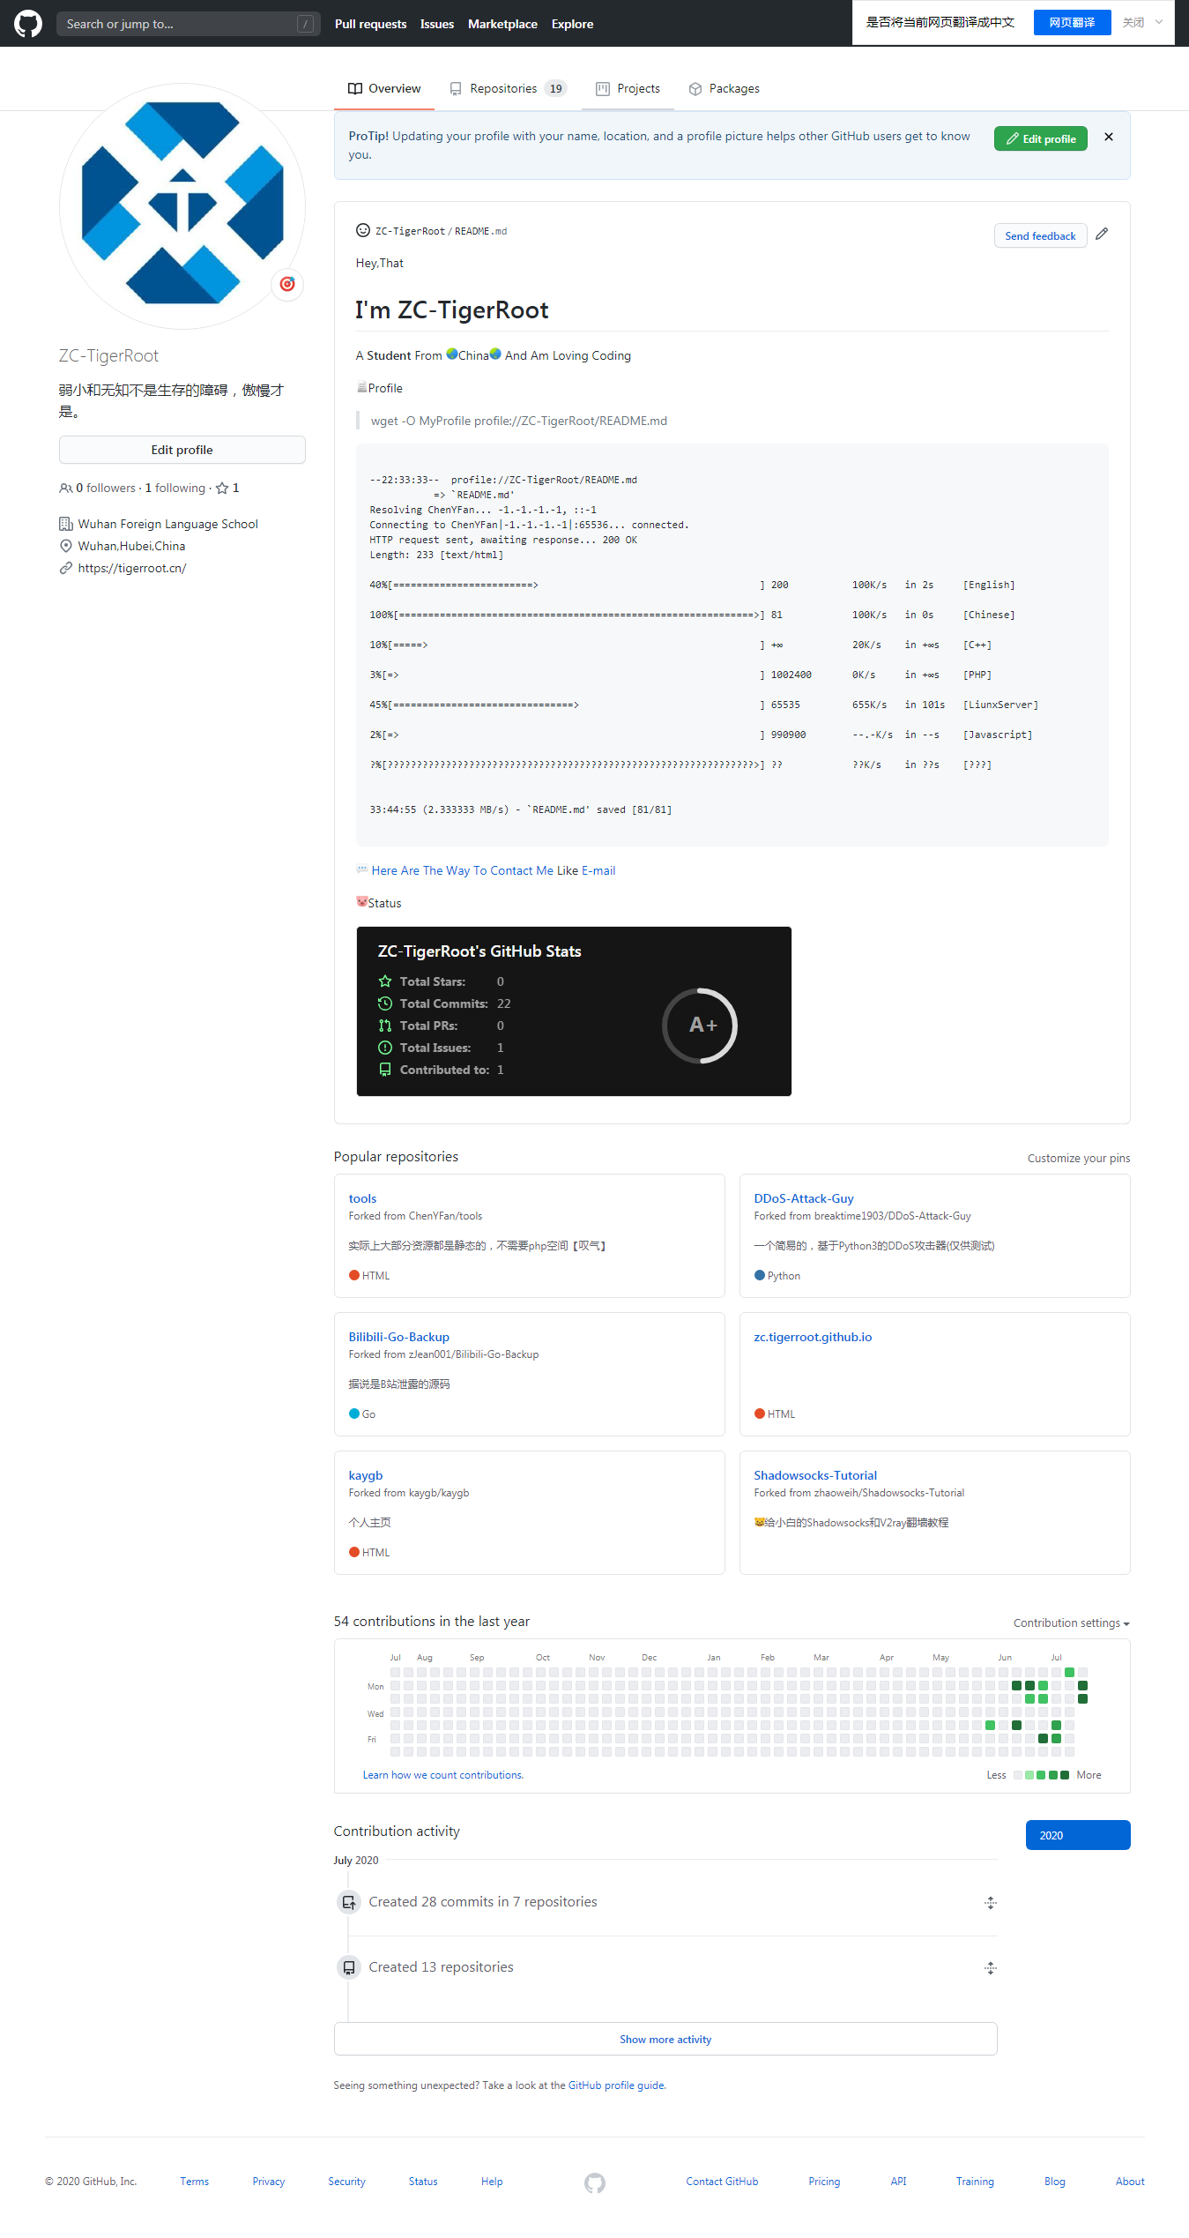Click the ZC-TigerRoot profile avatar image
This screenshot has height=2238, width=1189.
[182, 206]
